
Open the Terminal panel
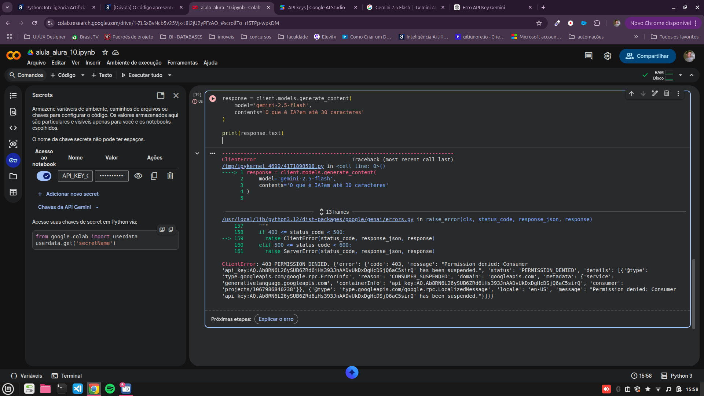click(x=67, y=376)
